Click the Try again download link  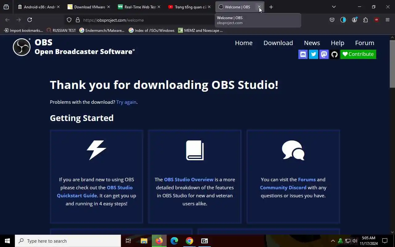click(126, 102)
